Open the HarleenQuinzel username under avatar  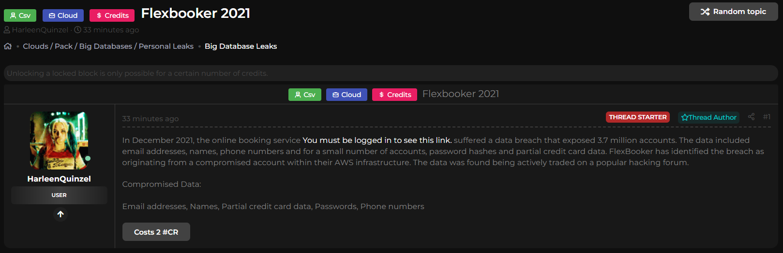59,179
